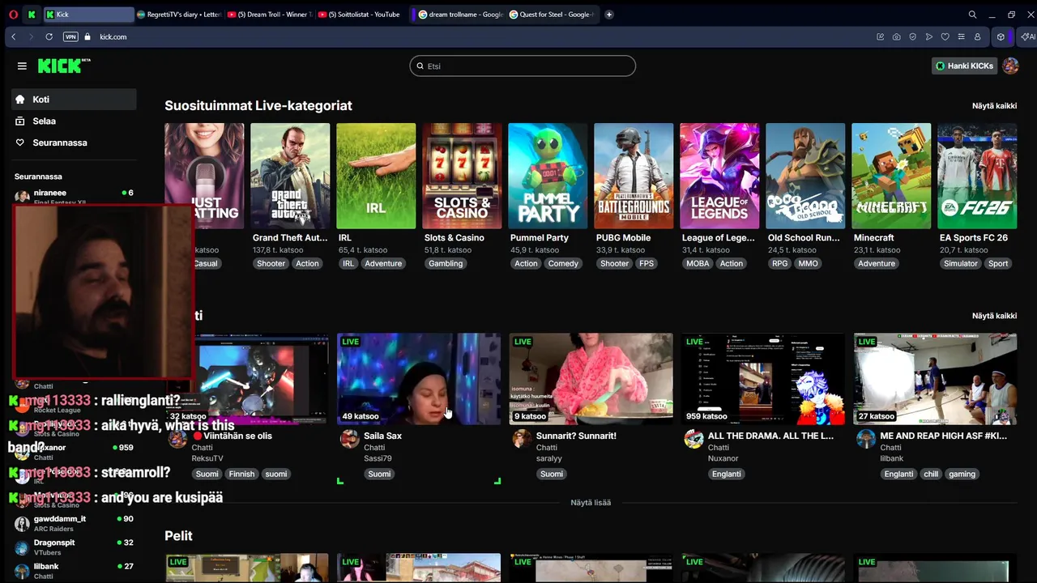Open Sassi79 channel avatar

pos(349,440)
